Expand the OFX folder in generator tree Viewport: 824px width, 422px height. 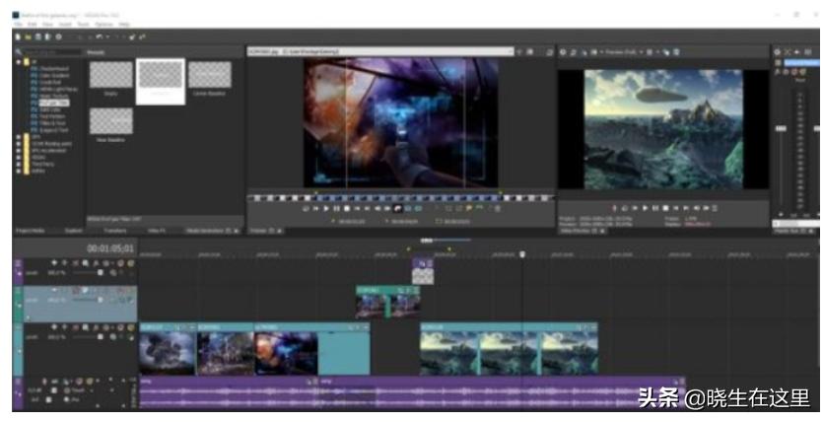click(x=19, y=137)
